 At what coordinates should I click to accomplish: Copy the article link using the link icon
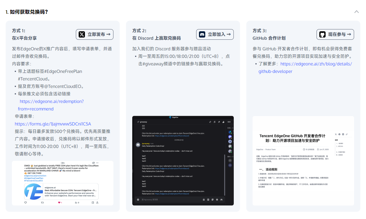click(x=347, y=135)
